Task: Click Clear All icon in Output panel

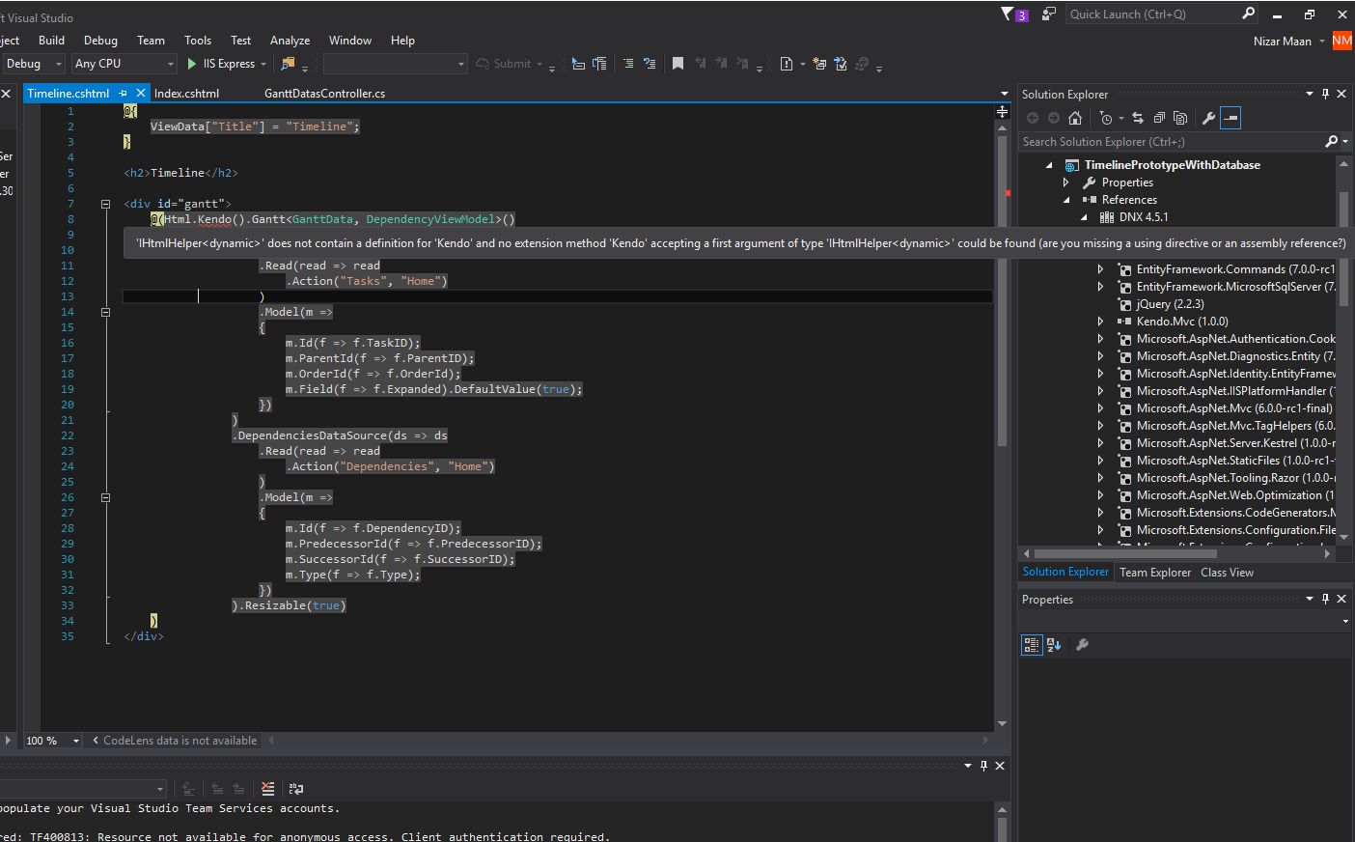Action: click(267, 789)
